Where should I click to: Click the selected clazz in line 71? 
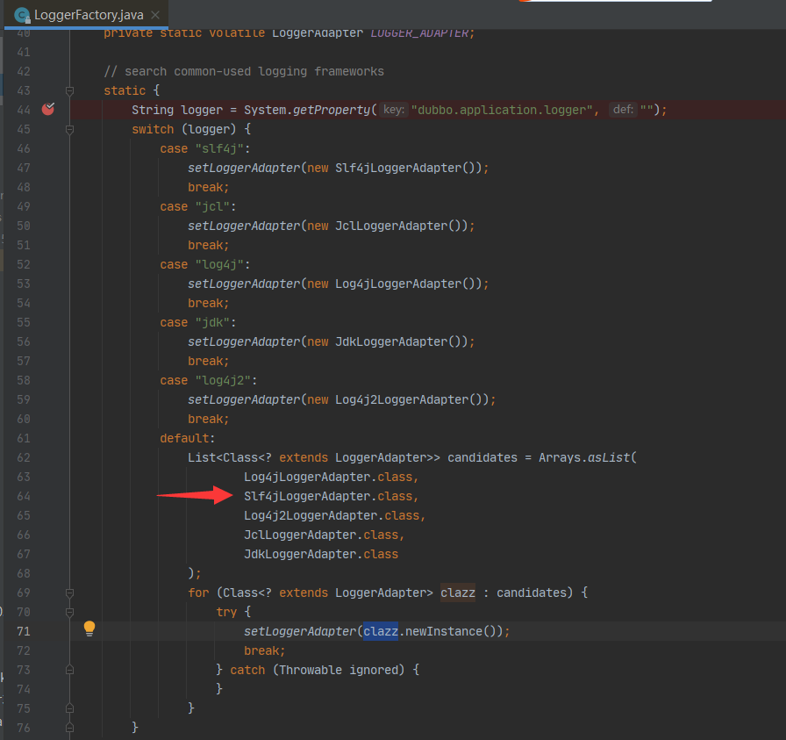click(381, 631)
